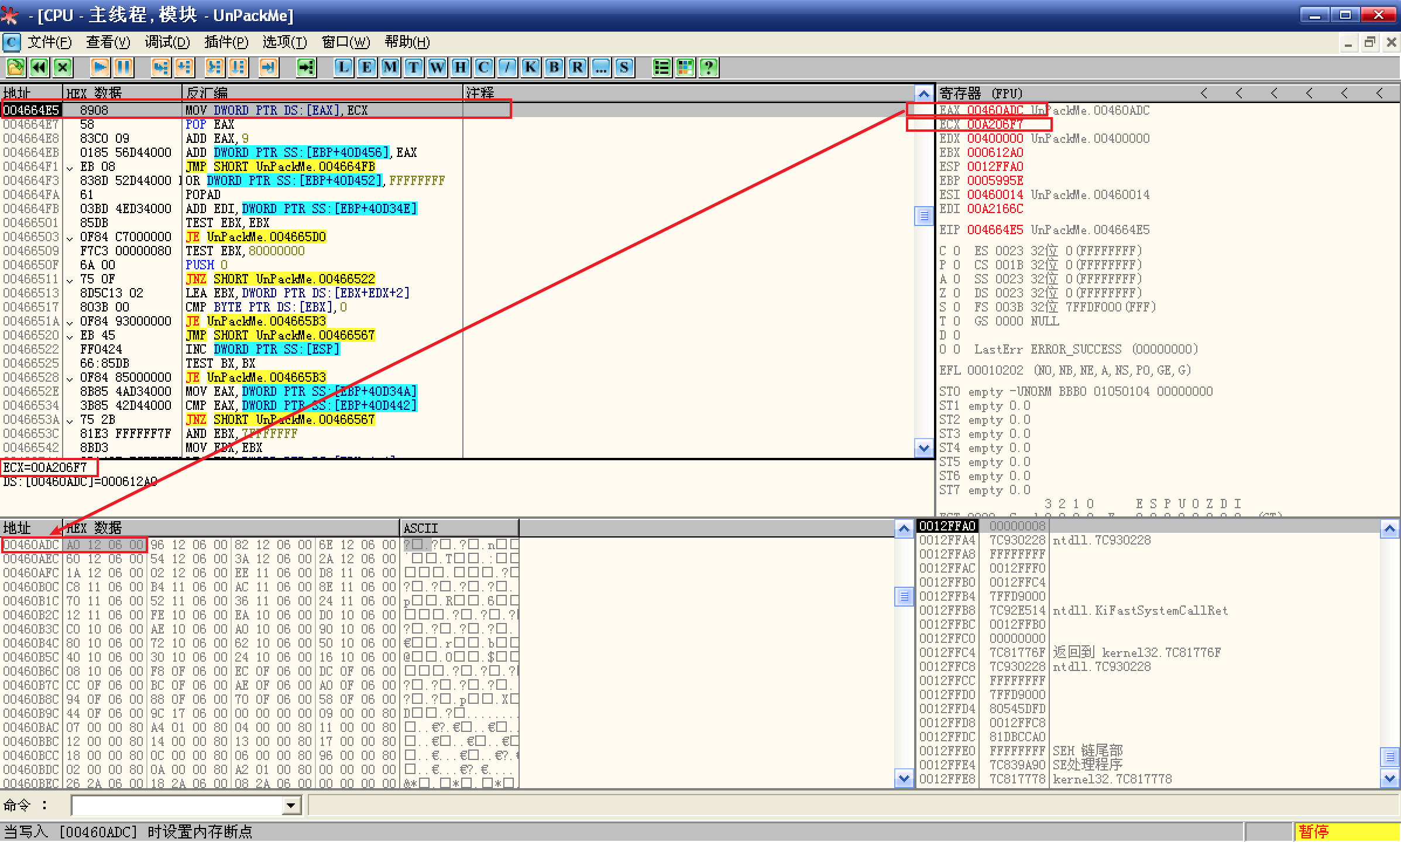Screen dimensions: 1401x842
Task: Show the Log L window
Action: pos(344,67)
